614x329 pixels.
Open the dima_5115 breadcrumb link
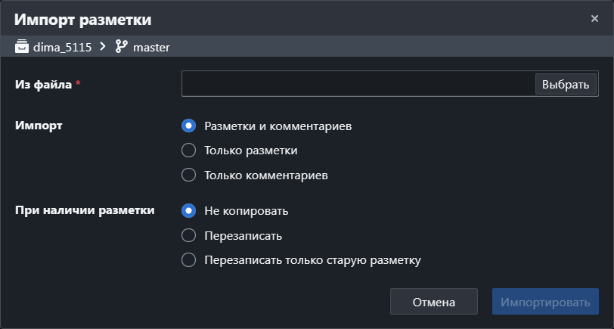[62, 48]
